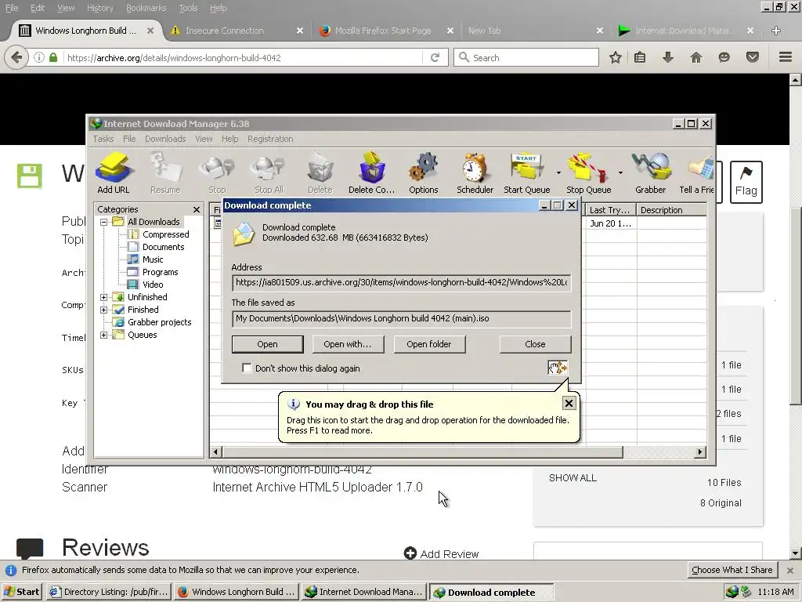Collapse the All Downloads tree node
The width and height of the screenshot is (802, 602).
[104, 222]
